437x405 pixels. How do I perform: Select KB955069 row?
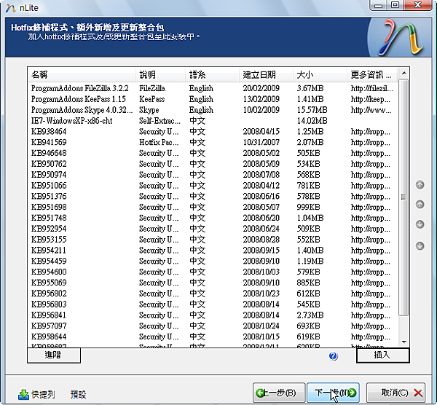point(213,283)
